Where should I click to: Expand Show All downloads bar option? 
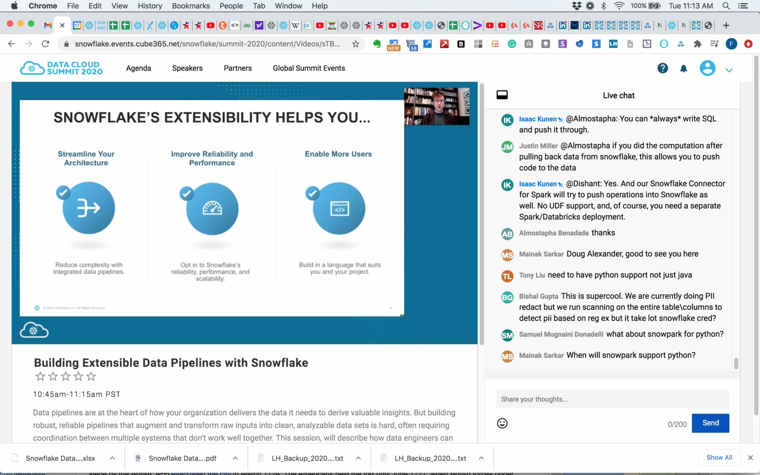pos(719,458)
